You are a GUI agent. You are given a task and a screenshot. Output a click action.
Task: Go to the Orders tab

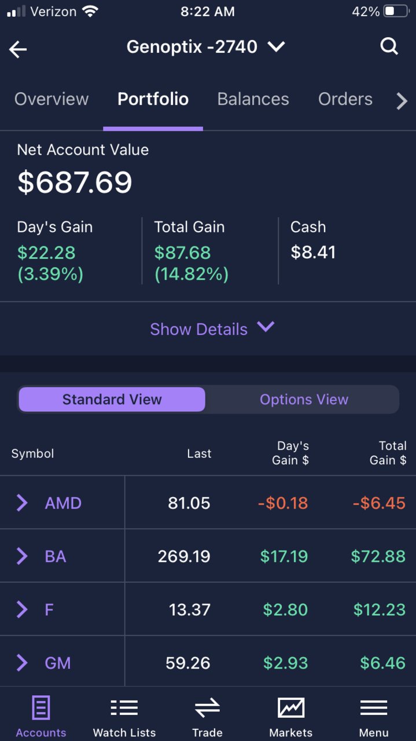point(345,99)
